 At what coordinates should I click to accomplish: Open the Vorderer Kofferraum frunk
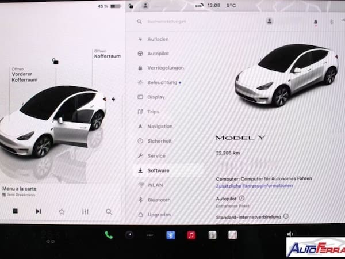(x=24, y=75)
